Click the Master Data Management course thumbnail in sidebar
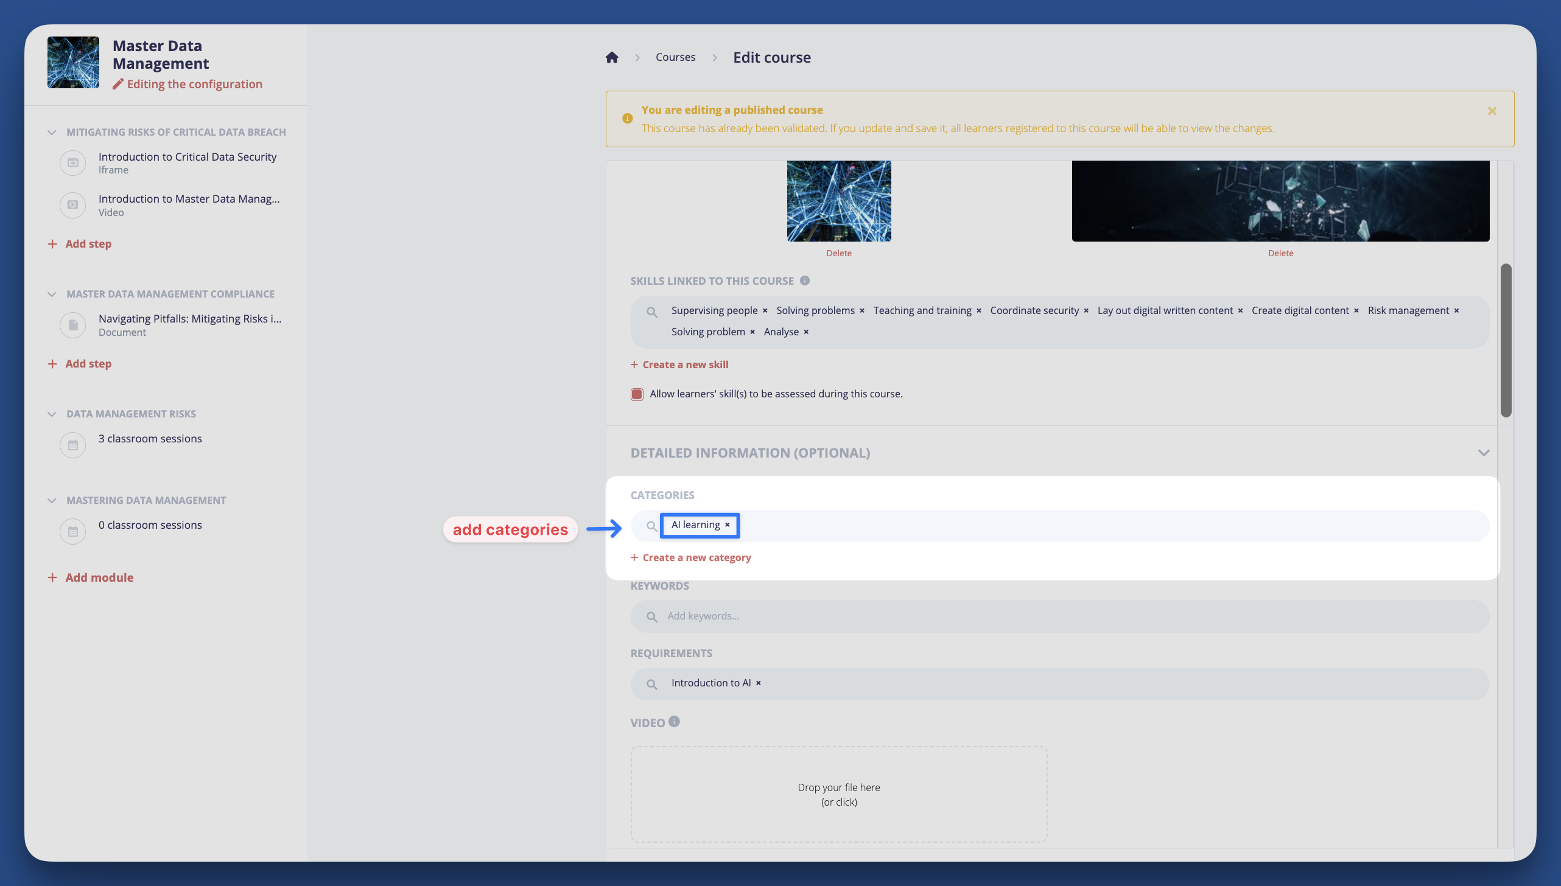The image size is (1561, 886). pos(73,62)
